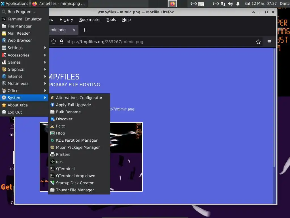290x218 pixels.
Task: Click the Office category icon
Action: tap(4, 91)
